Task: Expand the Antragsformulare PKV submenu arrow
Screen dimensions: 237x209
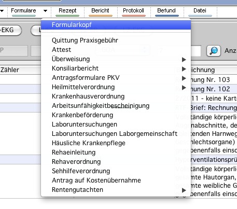Action: pyautogui.click(x=184, y=78)
